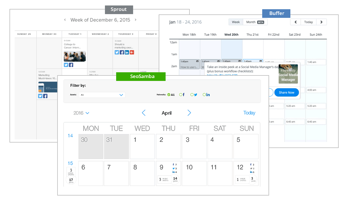Viewport: 345px width, 201px height.
Task: Click Facebook icon on Sprout Thursday 3 post
Action: tap(122, 52)
